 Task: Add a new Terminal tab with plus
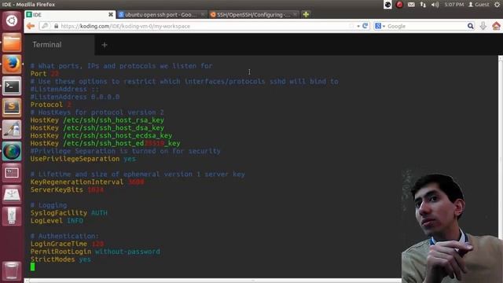point(105,45)
